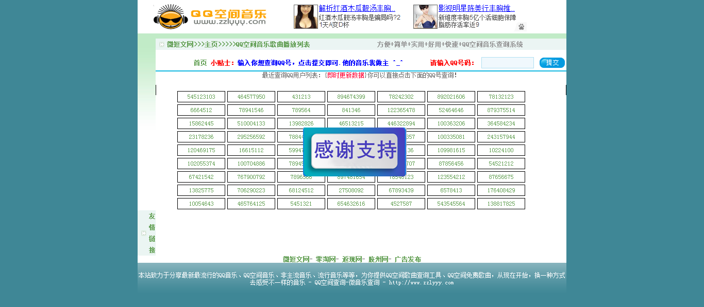
Task: Select QQ number 510004133
Action: tap(251, 123)
